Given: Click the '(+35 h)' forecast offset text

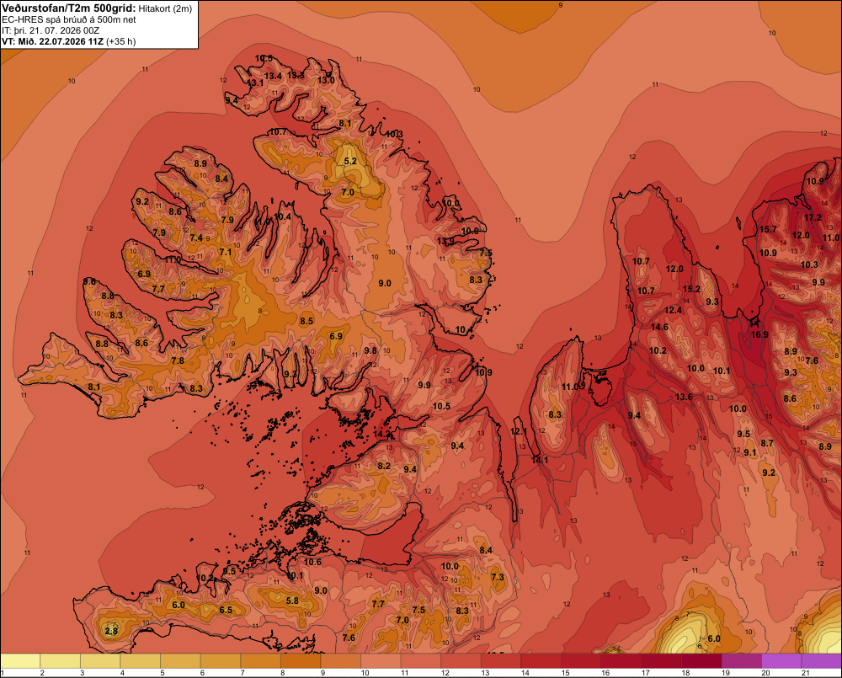Looking at the screenshot, I should click(120, 41).
